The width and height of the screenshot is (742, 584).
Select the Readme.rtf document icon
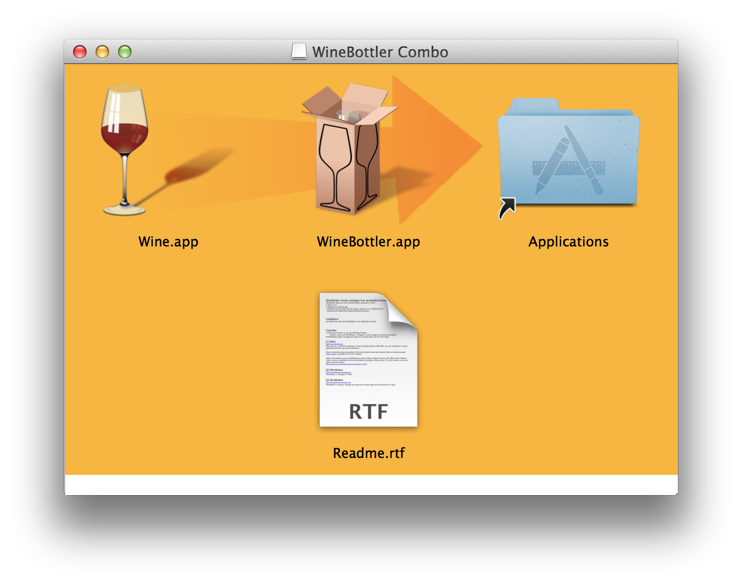tap(368, 360)
